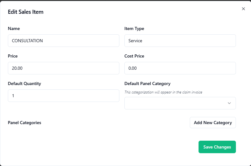Click the Default Panel Category label

click(x=147, y=83)
